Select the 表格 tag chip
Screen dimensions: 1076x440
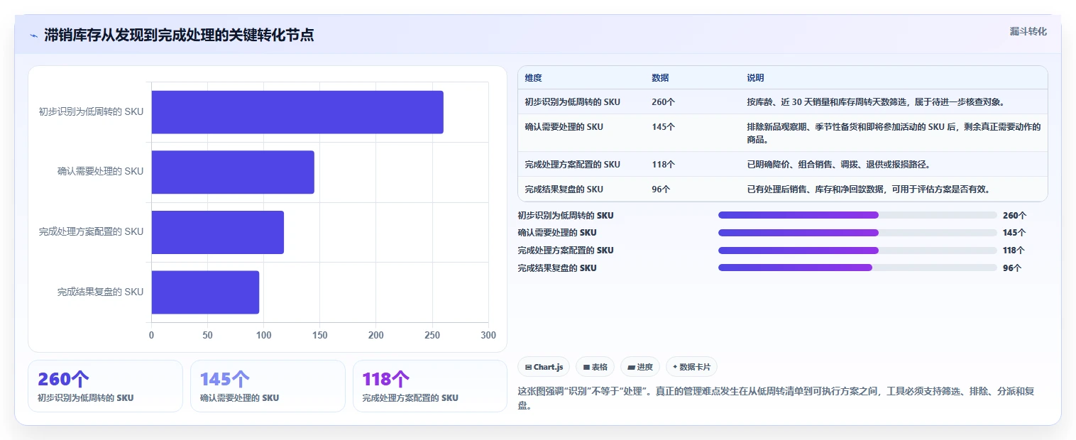pyautogui.click(x=595, y=367)
